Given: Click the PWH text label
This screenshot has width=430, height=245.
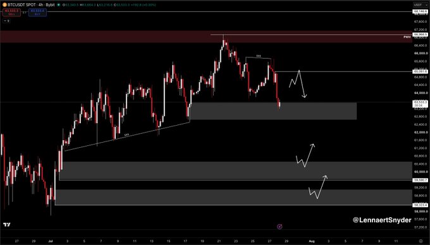Looking at the screenshot, I should coord(407,37).
